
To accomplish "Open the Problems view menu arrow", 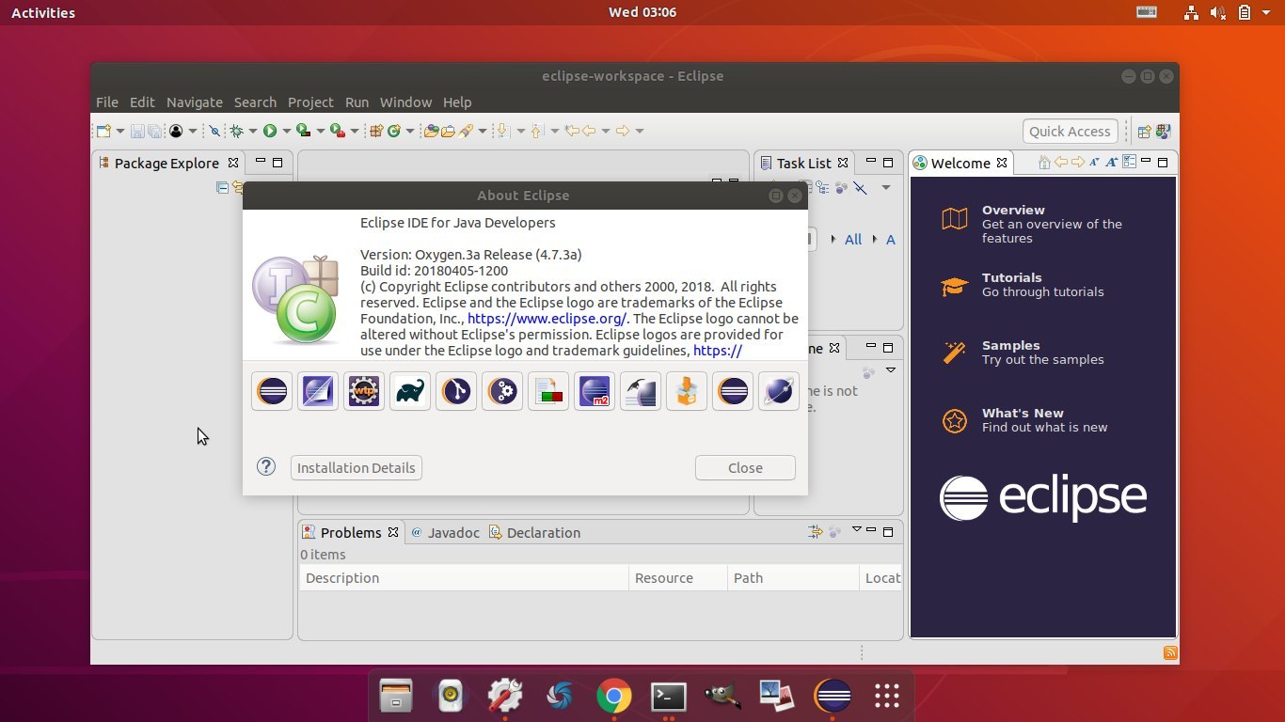I will pyautogui.click(x=856, y=529).
